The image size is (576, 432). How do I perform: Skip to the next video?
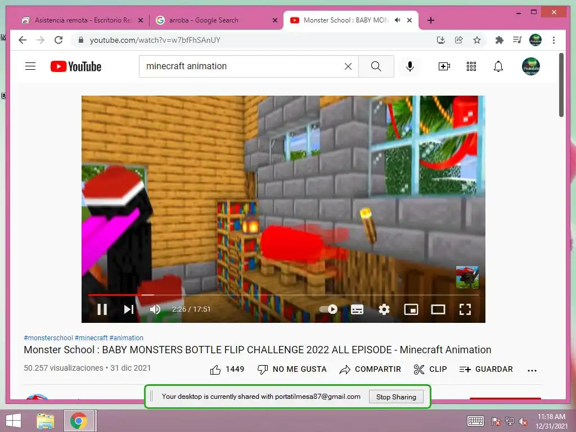(129, 309)
